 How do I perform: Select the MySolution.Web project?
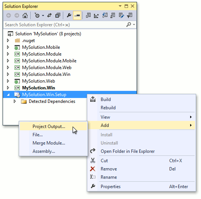[39, 81]
